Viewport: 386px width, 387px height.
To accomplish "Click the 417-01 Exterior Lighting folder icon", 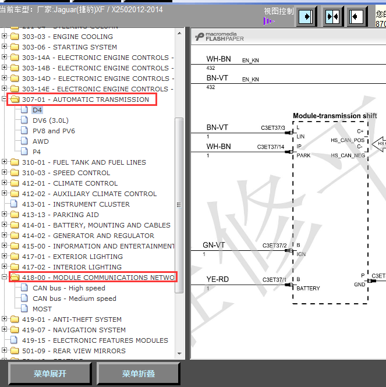I will (15, 257).
